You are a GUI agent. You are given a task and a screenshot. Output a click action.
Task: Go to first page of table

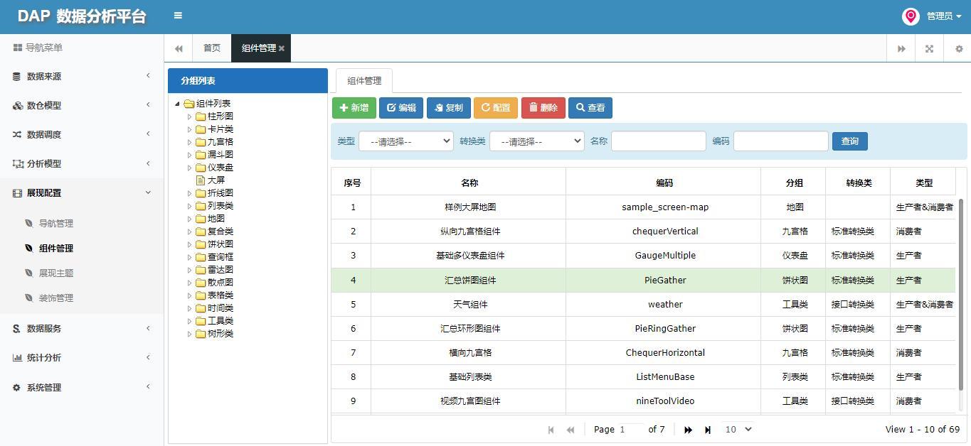point(551,430)
